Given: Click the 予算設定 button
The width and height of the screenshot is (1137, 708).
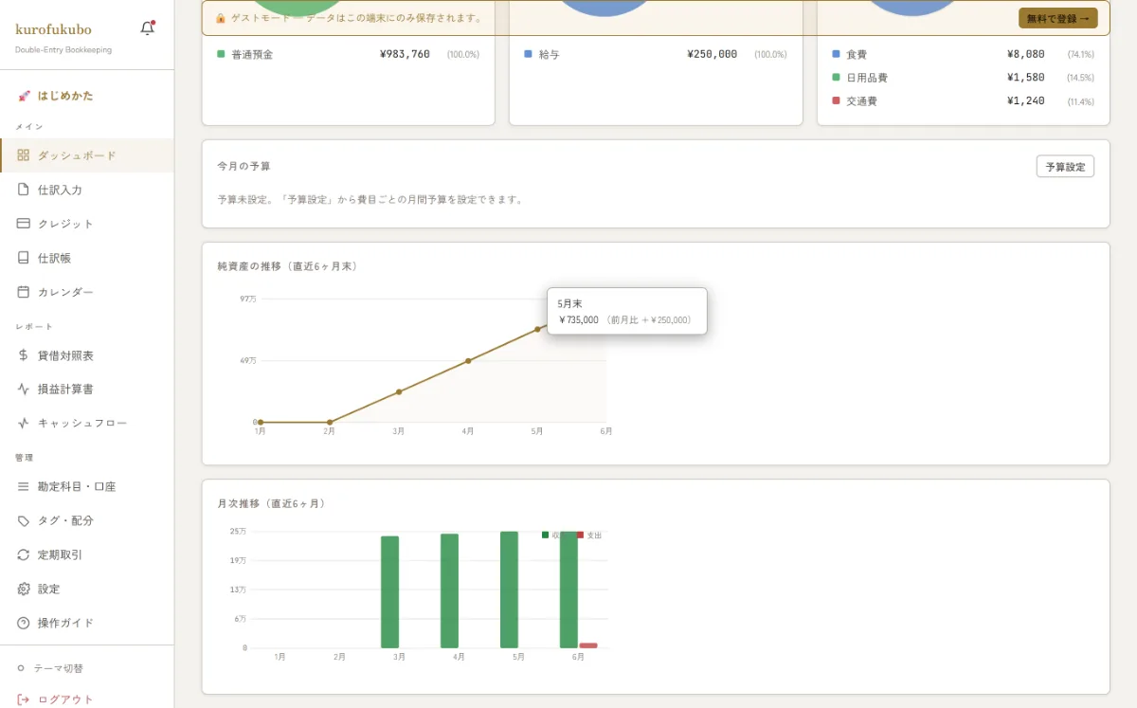Looking at the screenshot, I should (x=1065, y=167).
